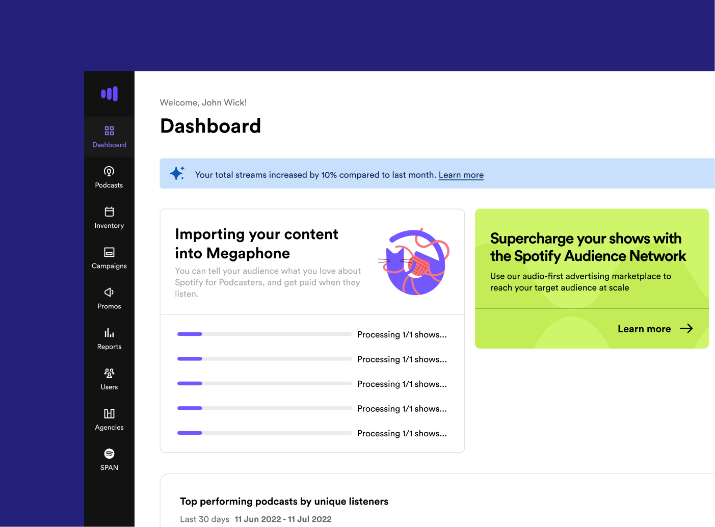Navigate to the Podcasts menu label
The height and width of the screenshot is (527, 715).
pos(109,185)
